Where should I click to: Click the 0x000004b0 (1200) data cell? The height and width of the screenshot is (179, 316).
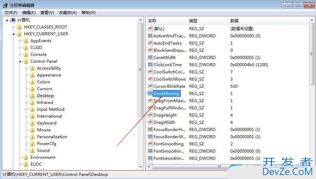pyautogui.click(x=249, y=65)
